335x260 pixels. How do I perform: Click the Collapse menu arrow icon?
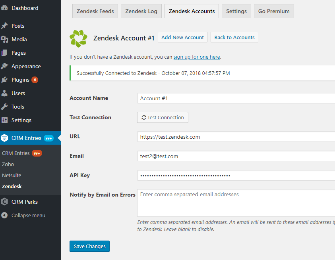[4, 216]
